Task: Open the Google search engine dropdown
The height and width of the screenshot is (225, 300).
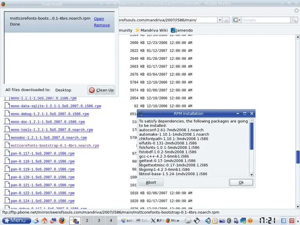Action: click(x=237, y=20)
